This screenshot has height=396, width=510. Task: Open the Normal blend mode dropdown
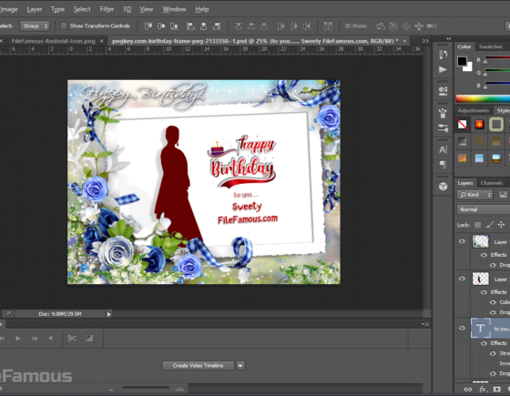click(x=484, y=209)
